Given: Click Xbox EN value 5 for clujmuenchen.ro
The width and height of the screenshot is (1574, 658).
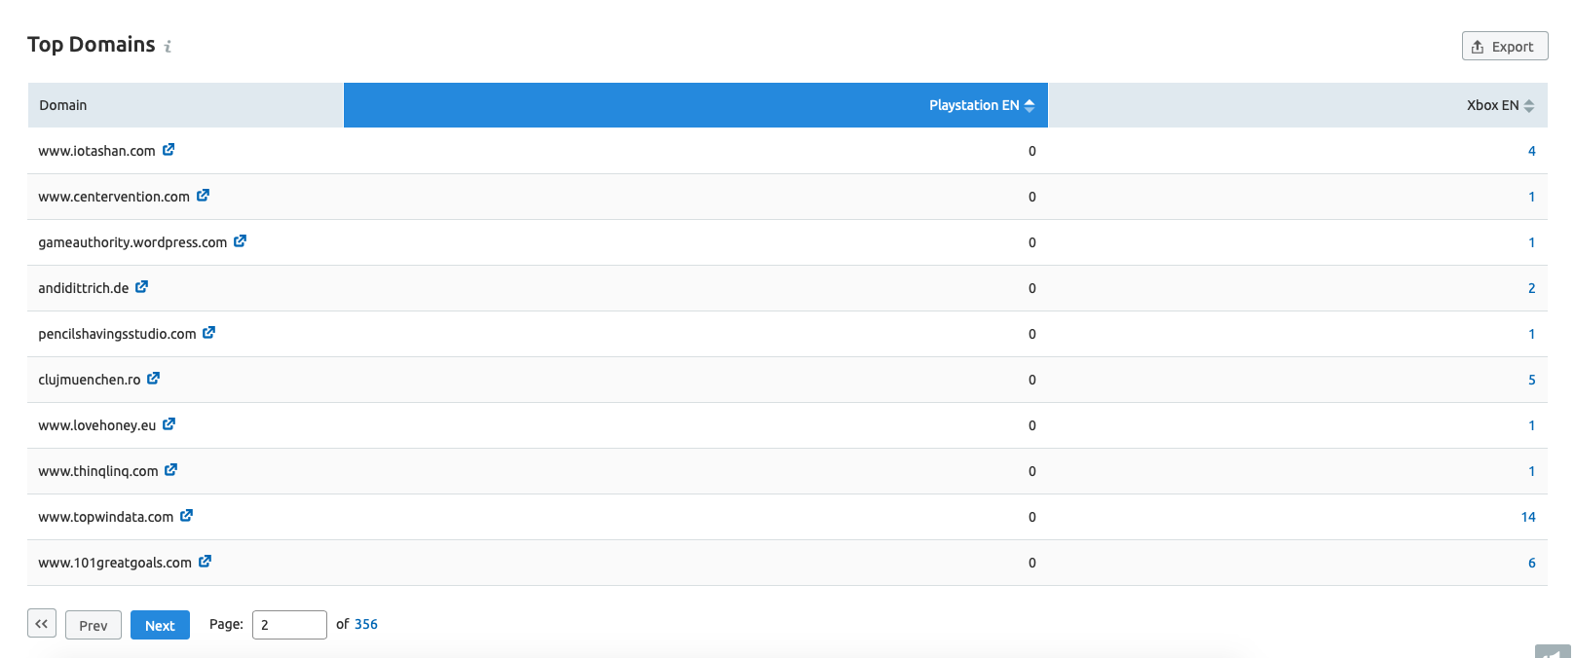Looking at the screenshot, I should click(x=1531, y=380).
